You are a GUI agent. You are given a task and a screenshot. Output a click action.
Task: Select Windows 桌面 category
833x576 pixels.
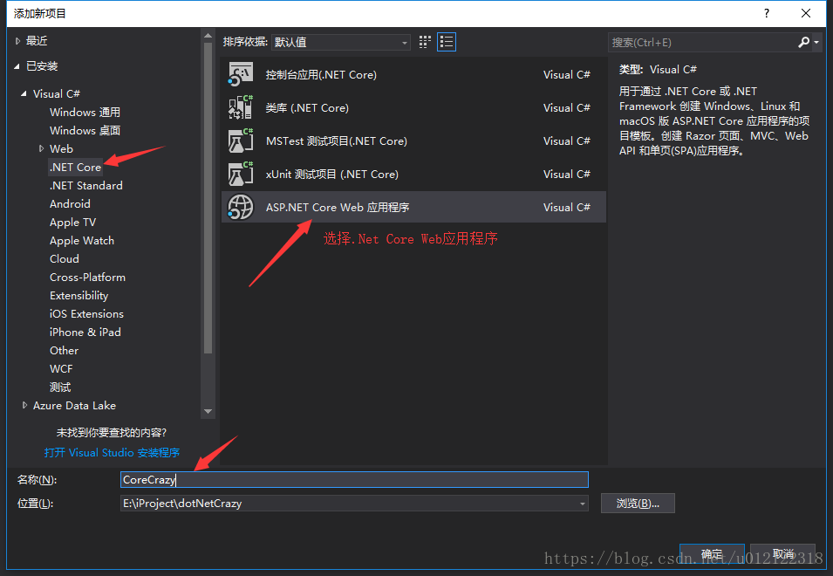point(85,130)
